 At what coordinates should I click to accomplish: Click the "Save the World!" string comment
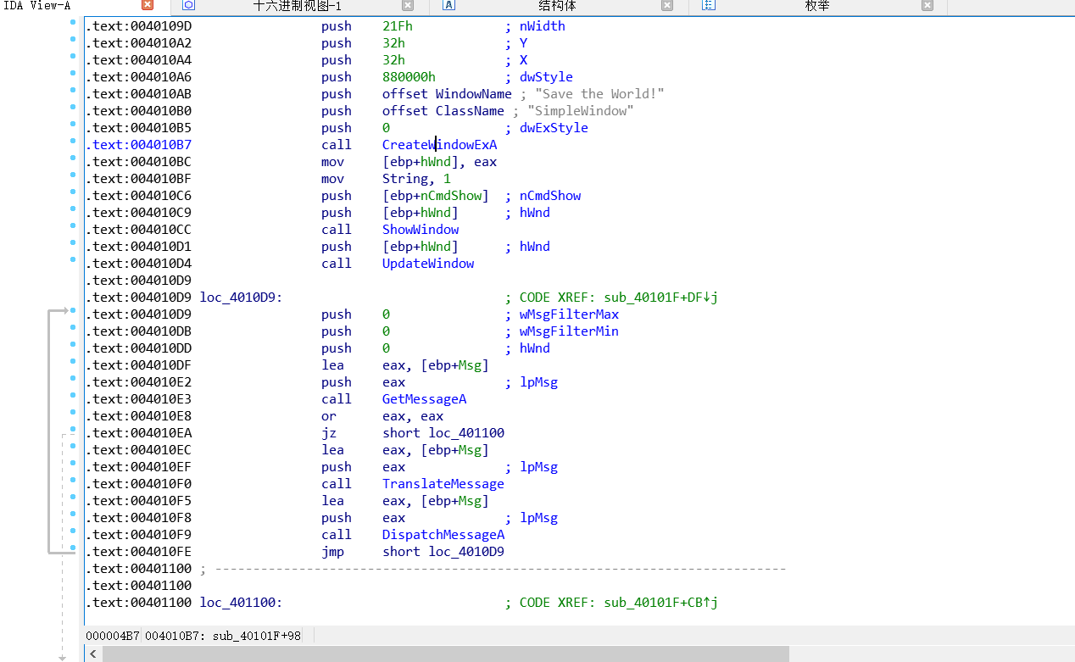point(599,94)
